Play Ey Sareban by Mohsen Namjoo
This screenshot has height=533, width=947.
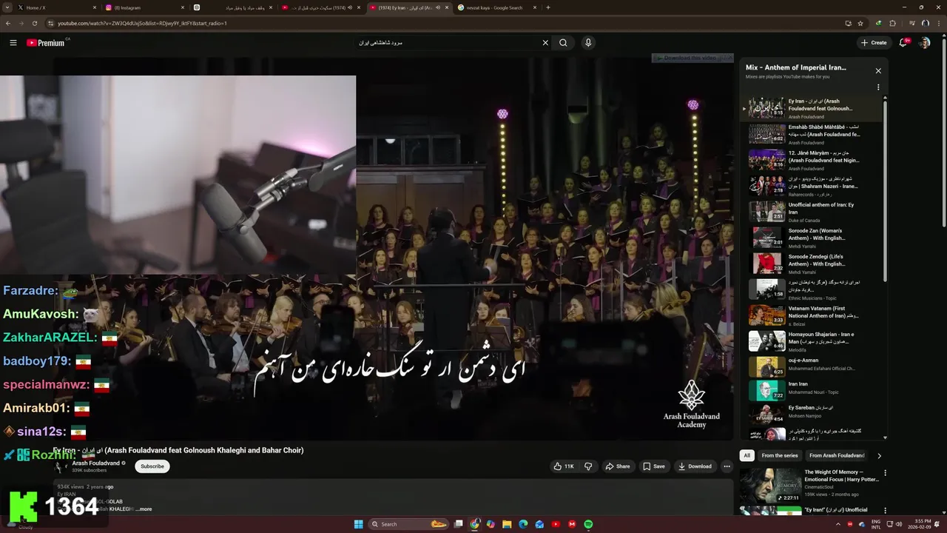point(814,413)
